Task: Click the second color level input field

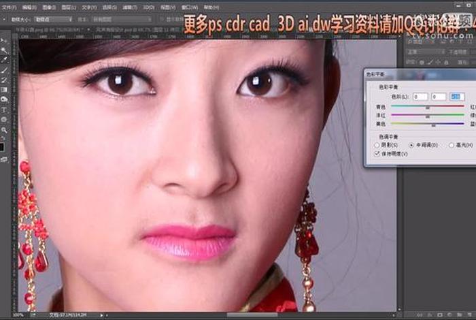Action: 439,97
